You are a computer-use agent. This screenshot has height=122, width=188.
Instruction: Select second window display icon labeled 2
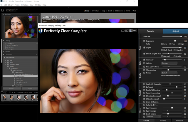tap(6, 92)
